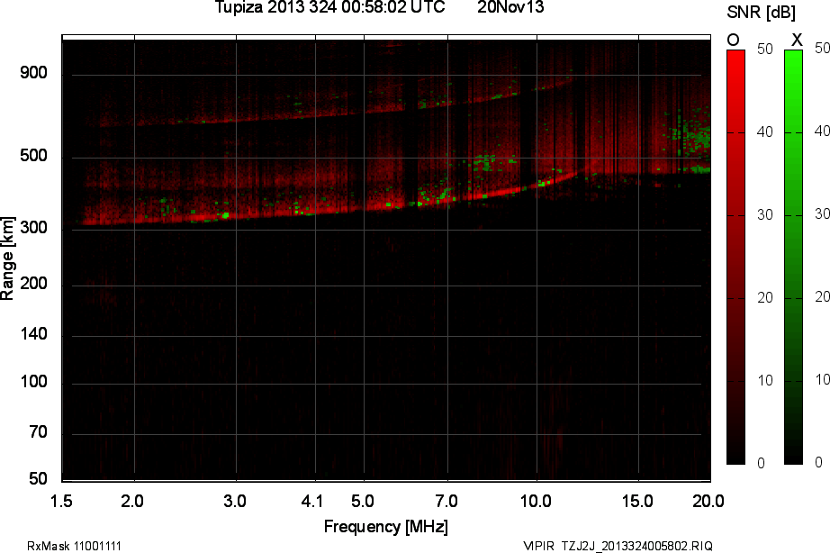Click the 'SNR [dB]' legend heading
This screenshot has height=553, width=830.
[x=762, y=13]
